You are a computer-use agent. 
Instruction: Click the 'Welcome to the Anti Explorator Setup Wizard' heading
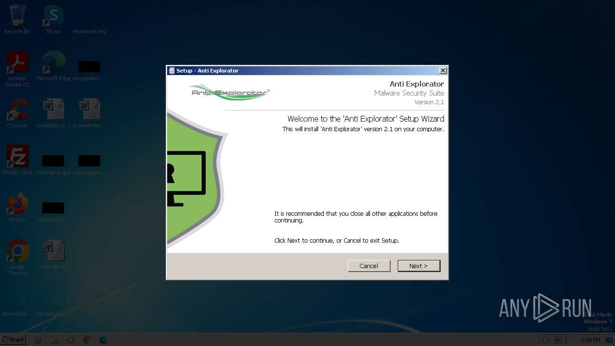coord(366,119)
